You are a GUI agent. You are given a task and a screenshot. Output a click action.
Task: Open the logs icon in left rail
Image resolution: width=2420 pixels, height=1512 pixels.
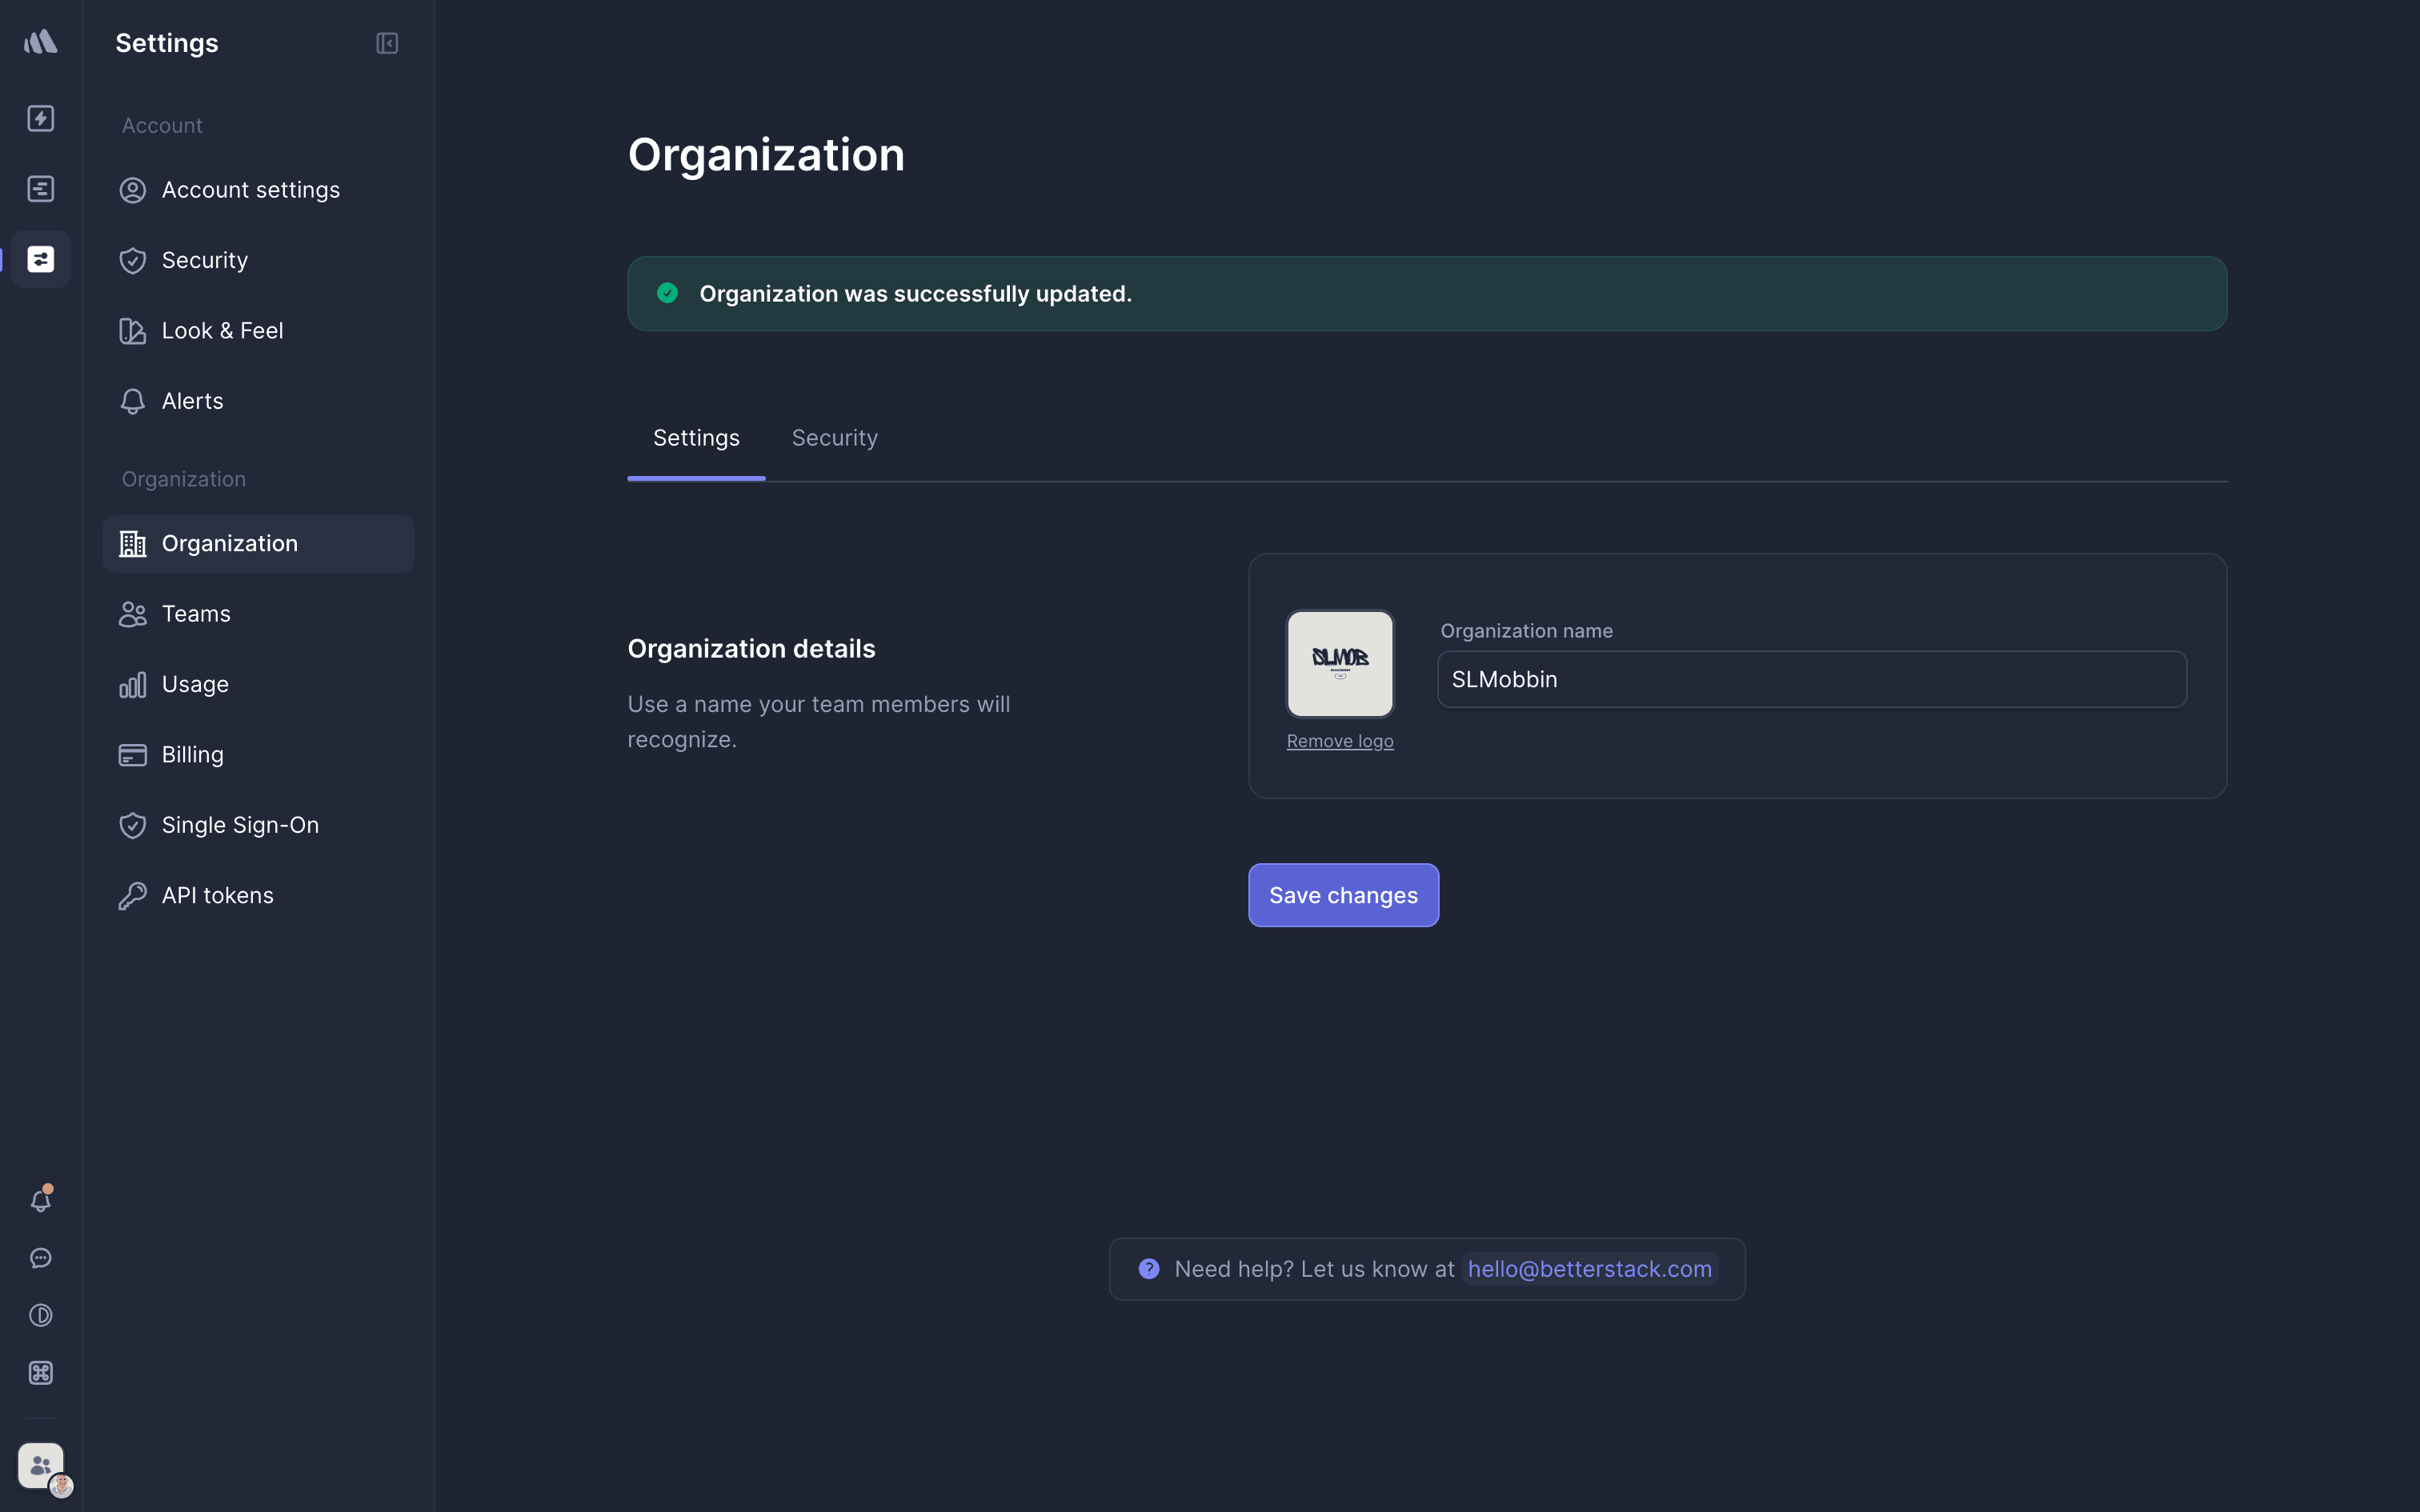(41, 189)
